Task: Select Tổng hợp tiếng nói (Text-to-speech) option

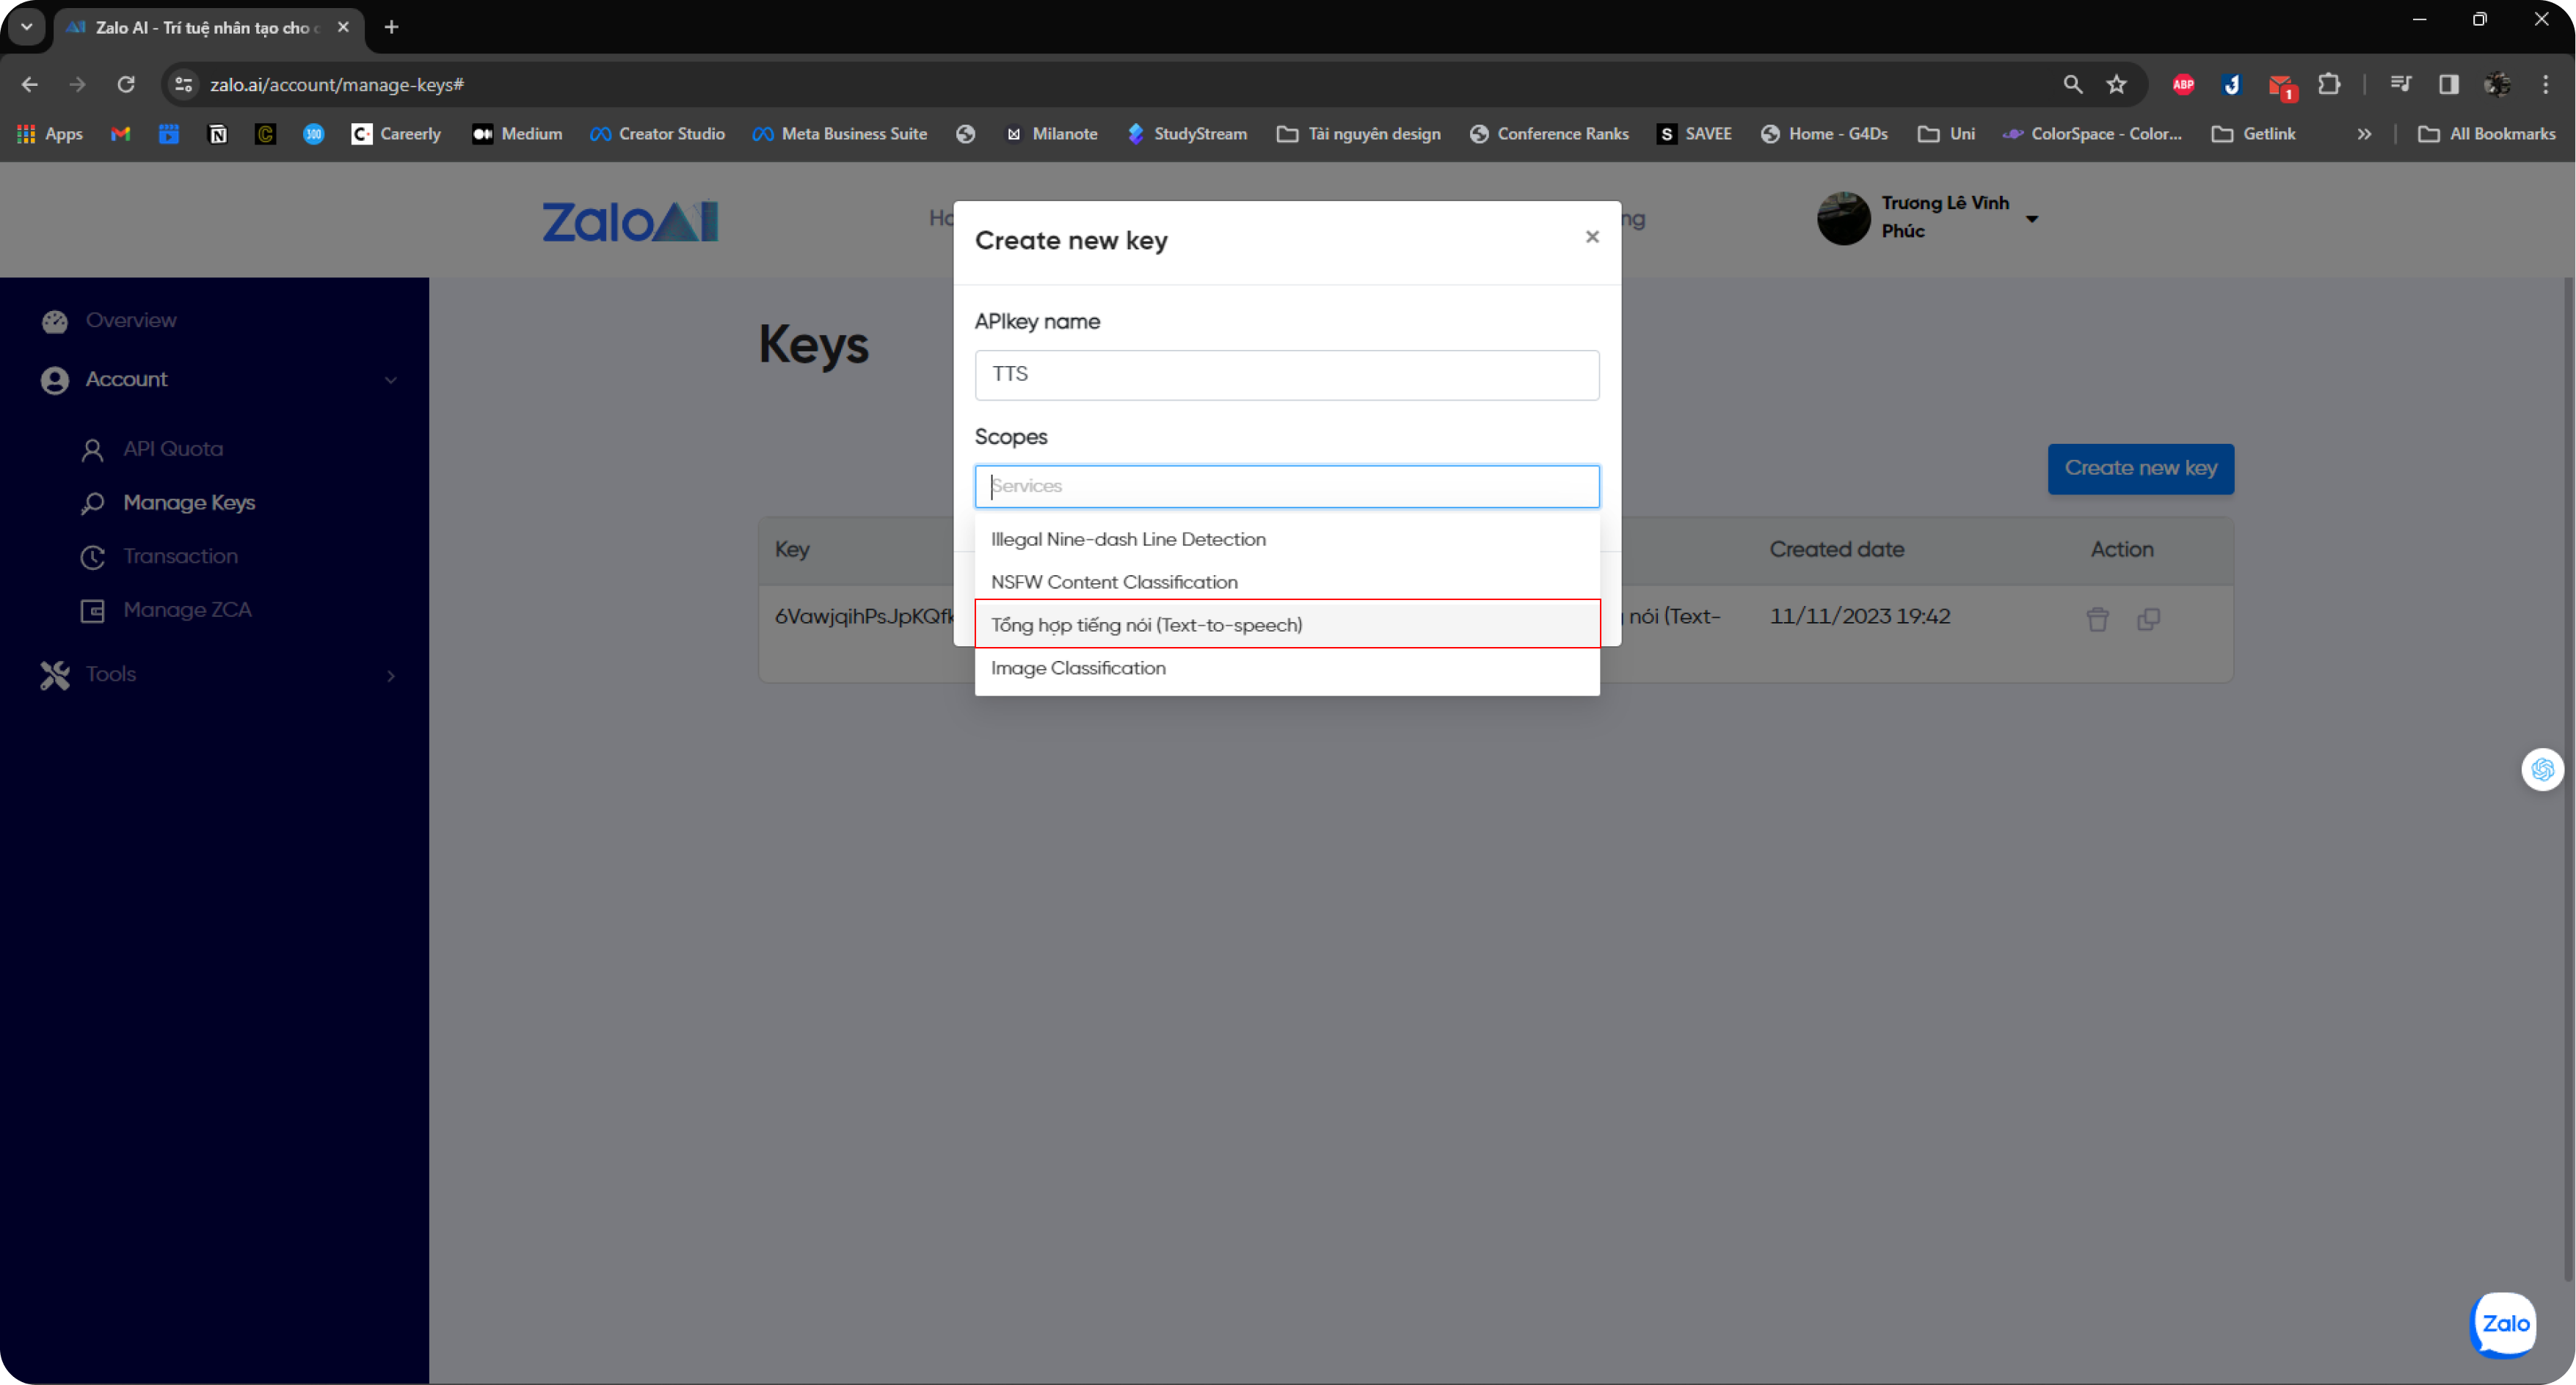Action: tap(1287, 624)
